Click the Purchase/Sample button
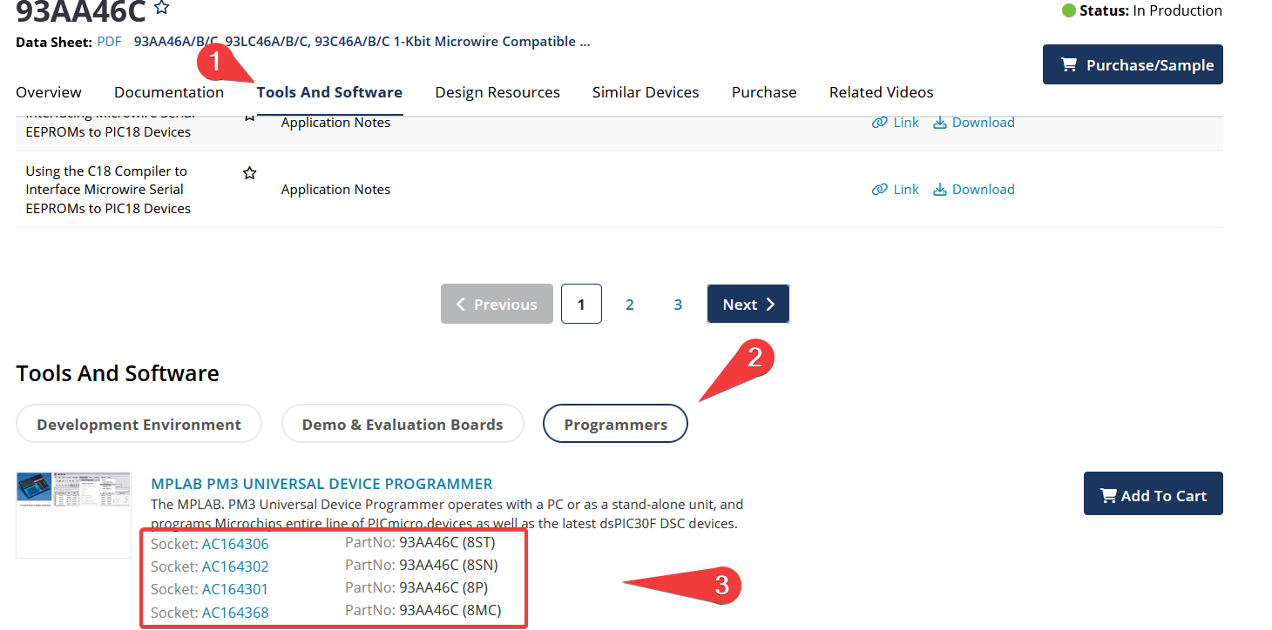The width and height of the screenshot is (1272, 630). click(x=1133, y=64)
